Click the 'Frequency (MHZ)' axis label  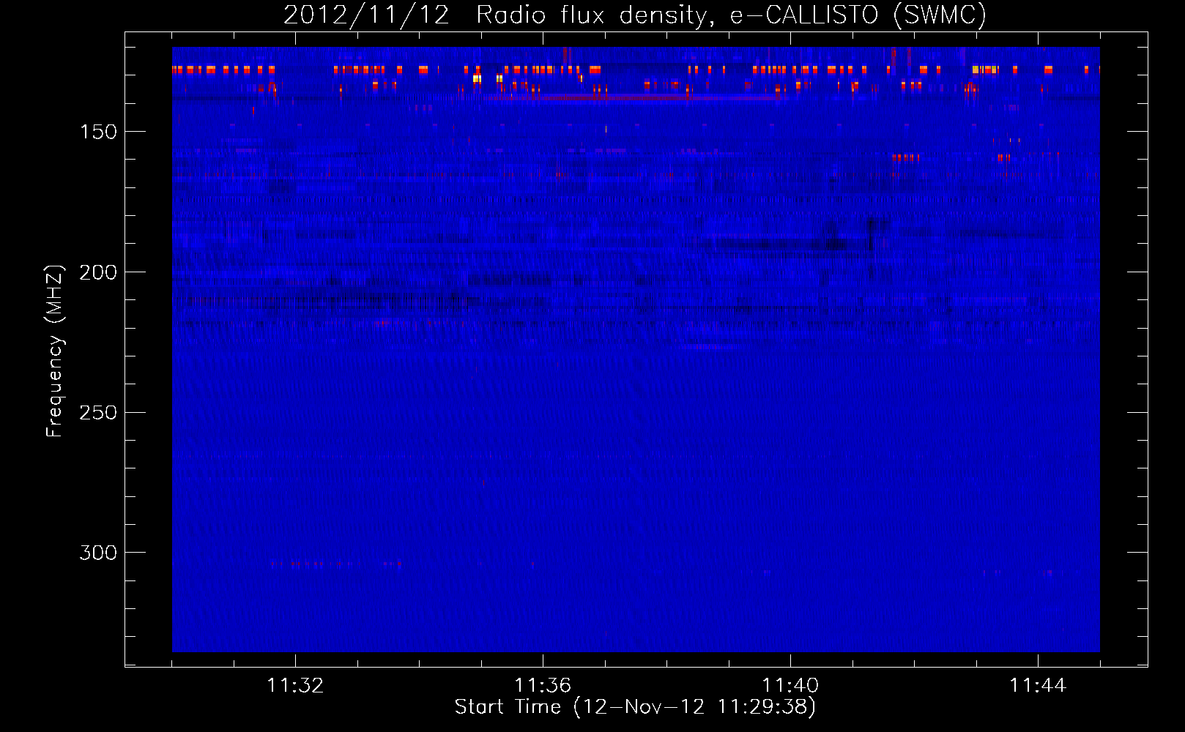tap(55, 351)
